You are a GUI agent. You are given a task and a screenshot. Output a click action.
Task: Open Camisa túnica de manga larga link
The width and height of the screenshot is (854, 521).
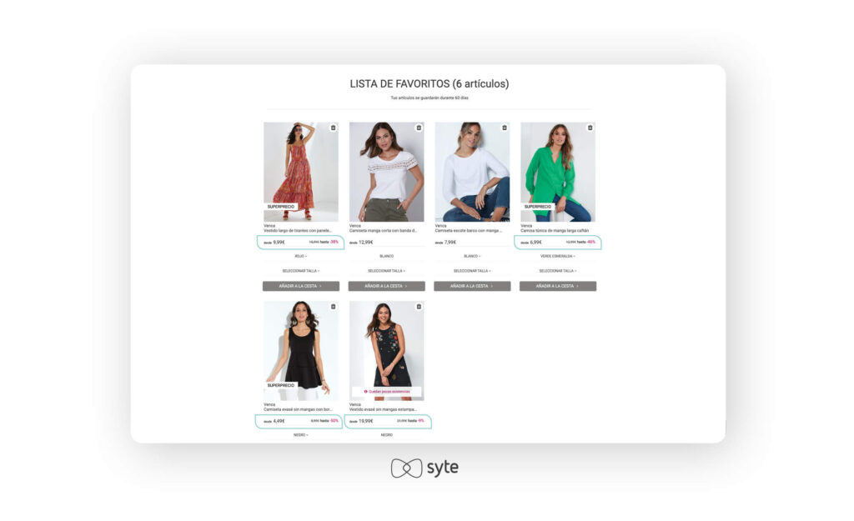tap(555, 231)
